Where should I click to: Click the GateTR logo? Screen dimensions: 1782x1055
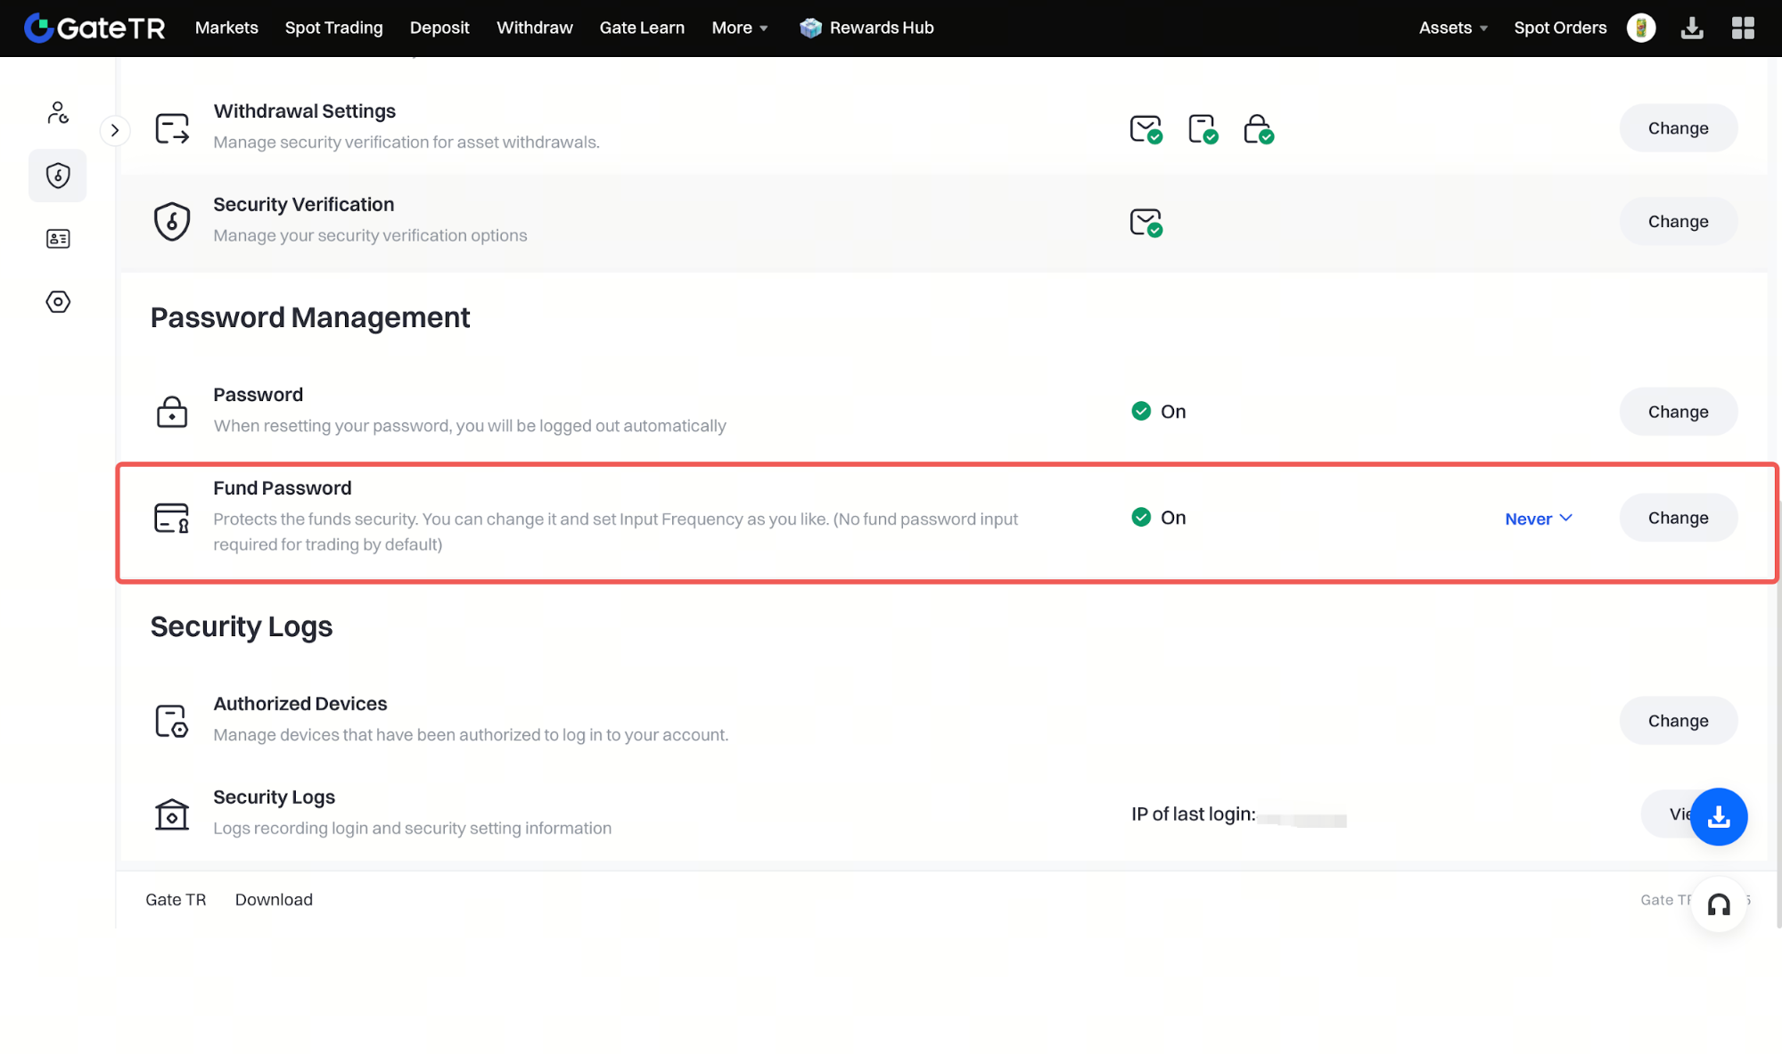tap(94, 28)
